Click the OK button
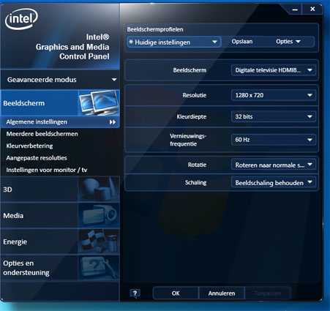Image resolution: width=330 pixels, height=311 pixels. coord(176,293)
